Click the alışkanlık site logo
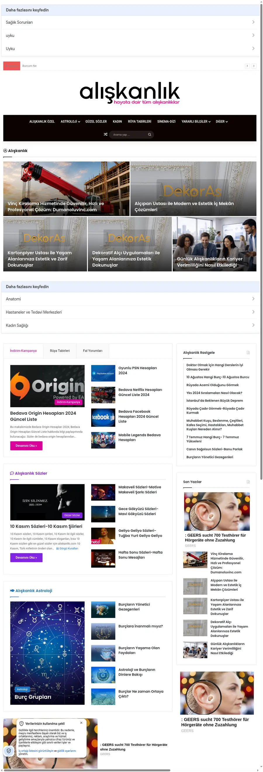This screenshot has height=772, width=263. (130, 93)
